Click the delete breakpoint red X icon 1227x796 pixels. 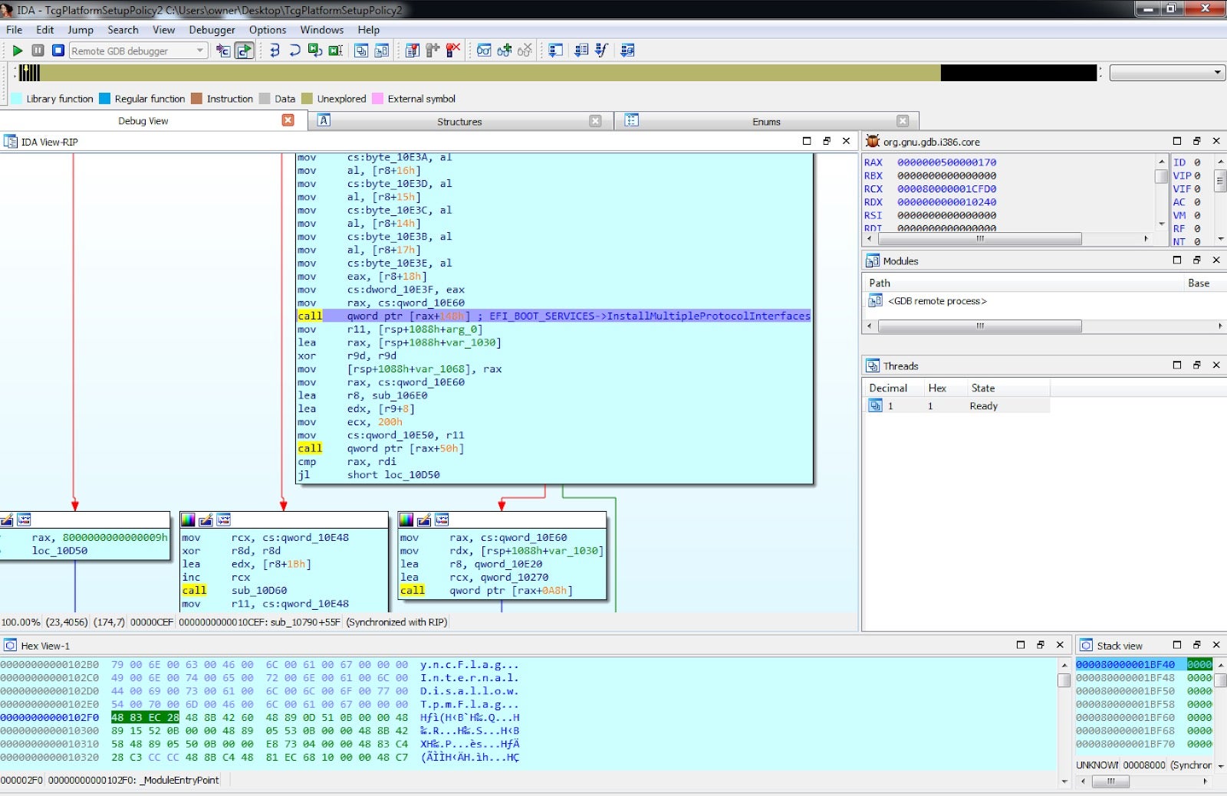coord(453,51)
